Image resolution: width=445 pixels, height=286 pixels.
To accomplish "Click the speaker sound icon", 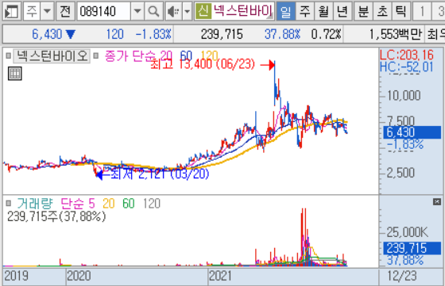I will pyautogui.click(x=173, y=11).
